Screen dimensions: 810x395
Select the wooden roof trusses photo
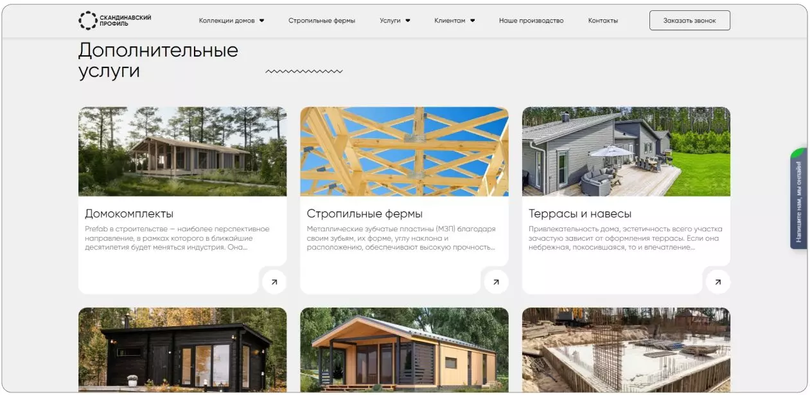coord(404,152)
